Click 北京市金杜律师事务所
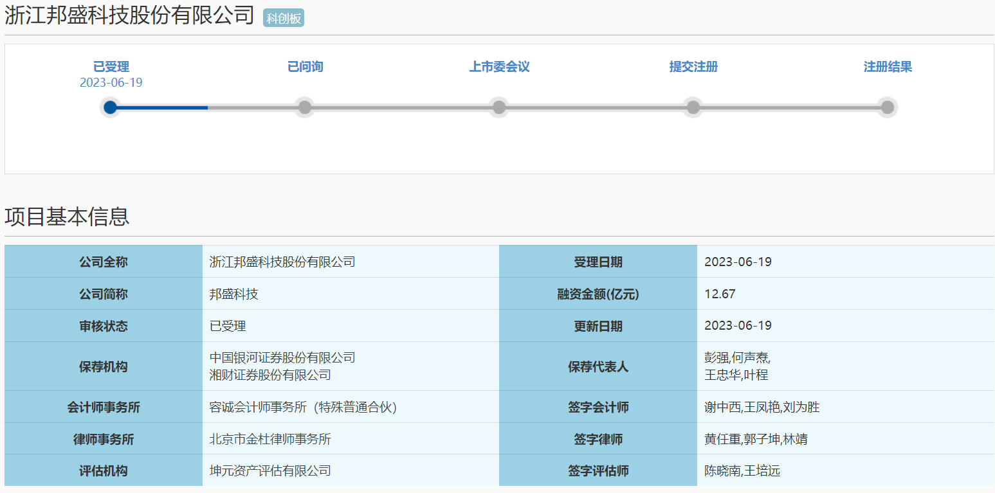This screenshot has width=995, height=493. pyautogui.click(x=270, y=439)
